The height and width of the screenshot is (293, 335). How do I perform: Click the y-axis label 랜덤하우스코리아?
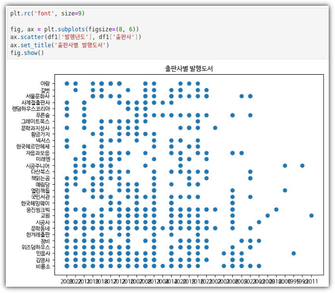point(31,109)
